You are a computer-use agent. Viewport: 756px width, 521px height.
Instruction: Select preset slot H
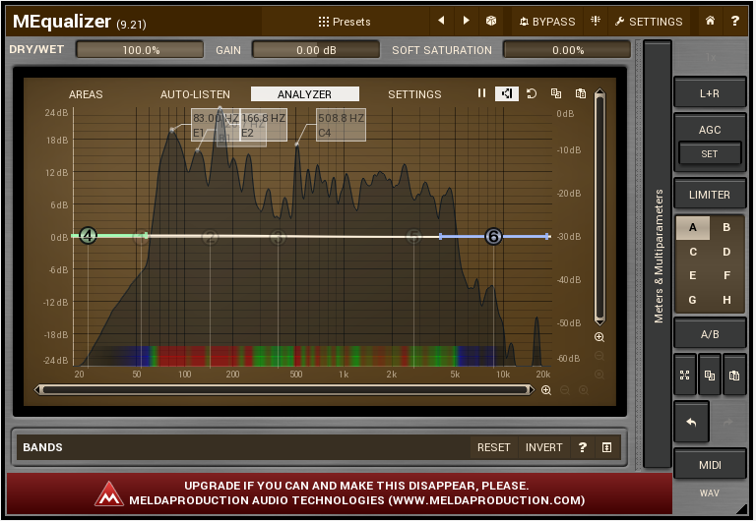pyautogui.click(x=726, y=300)
